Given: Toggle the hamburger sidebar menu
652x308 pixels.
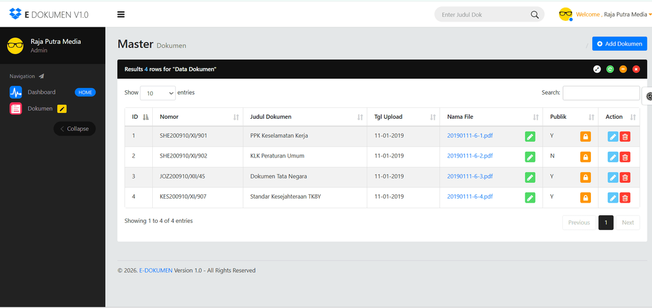Looking at the screenshot, I should pyautogui.click(x=121, y=15).
